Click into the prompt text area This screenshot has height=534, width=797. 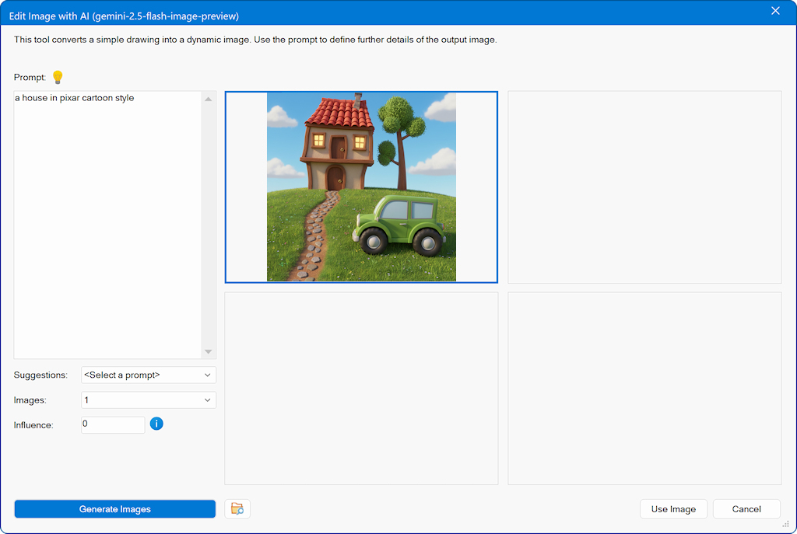(107, 225)
